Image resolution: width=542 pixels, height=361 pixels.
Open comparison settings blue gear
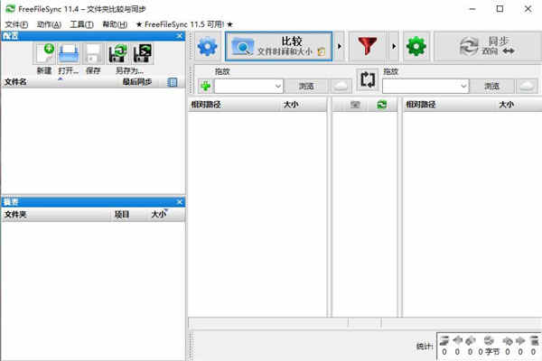pos(208,46)
